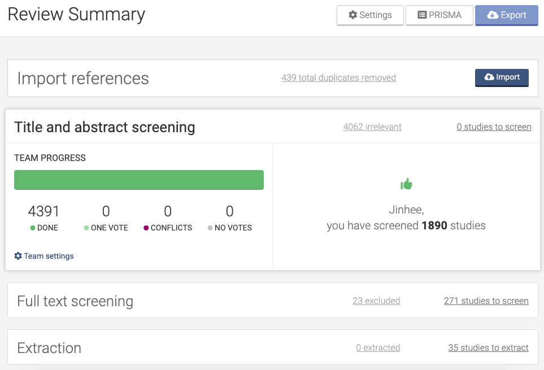Expand the Import references section

click(83, 79)
